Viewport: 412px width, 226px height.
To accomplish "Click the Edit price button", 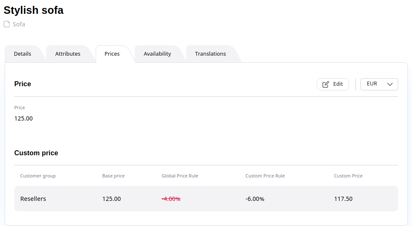I will click(x=333, y=84).
